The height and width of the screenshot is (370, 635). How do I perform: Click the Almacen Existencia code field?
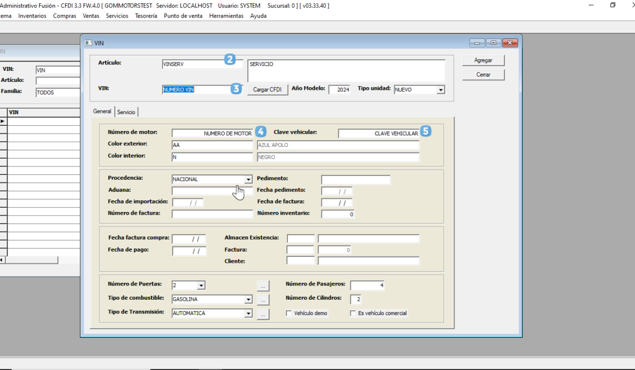301,239
